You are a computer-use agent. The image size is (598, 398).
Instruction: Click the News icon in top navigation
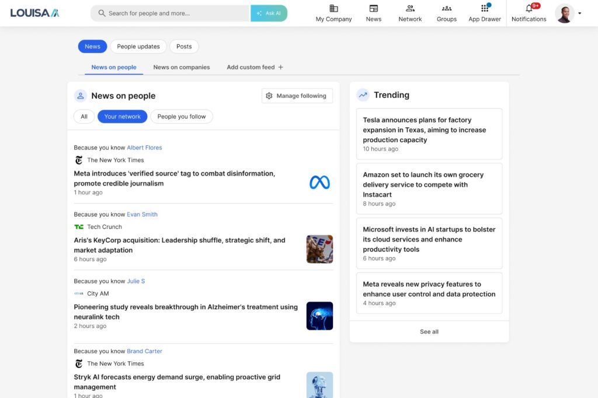(374, 9)
